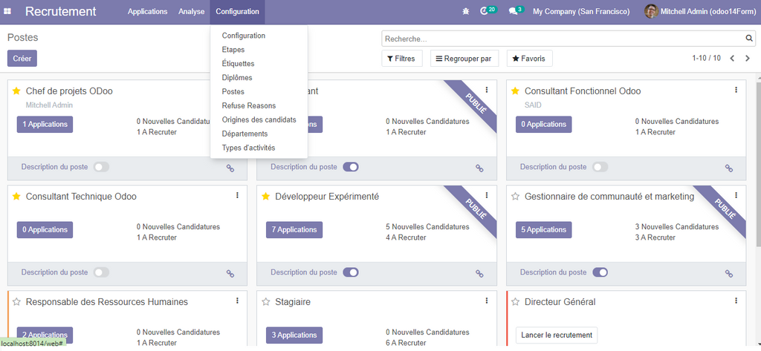This screenshot has height=351, width=761.
Task: Click the Créer button
Action: pos(22,59)
